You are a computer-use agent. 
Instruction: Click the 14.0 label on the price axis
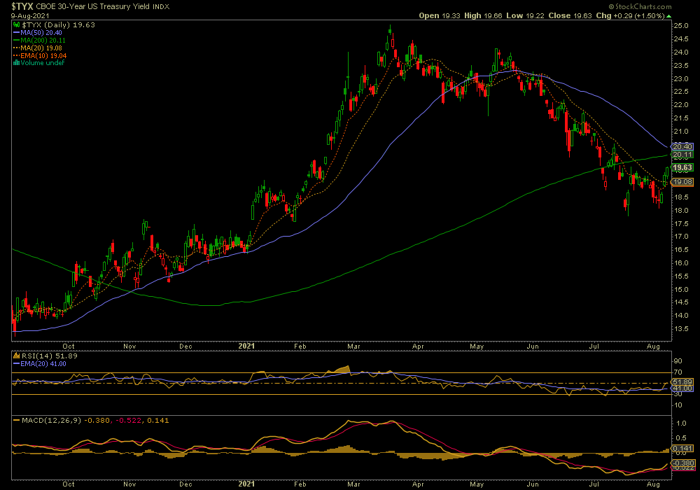(681, 316)
